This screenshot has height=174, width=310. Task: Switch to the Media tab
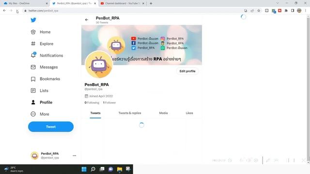pos(163,113)
